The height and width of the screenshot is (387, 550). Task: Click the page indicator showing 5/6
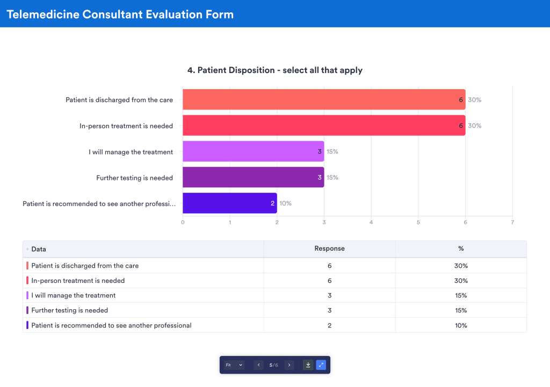click(x=274, y=364)
